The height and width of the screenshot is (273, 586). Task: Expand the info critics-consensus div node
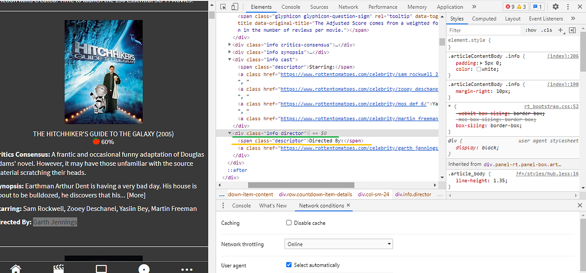[x=230, y=45]
